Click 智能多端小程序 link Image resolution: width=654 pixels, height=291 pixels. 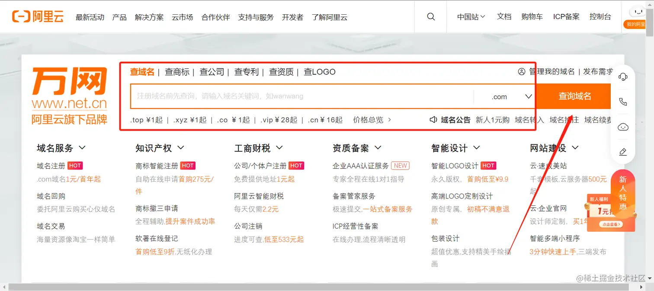tap(555, 239)
